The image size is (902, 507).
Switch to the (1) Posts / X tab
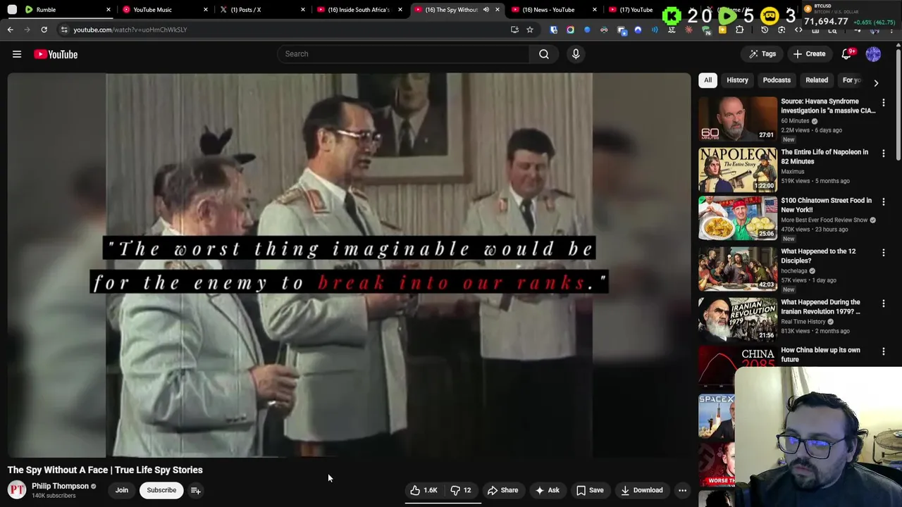pos(262,10)
